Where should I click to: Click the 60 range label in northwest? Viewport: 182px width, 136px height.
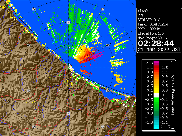(x=34, y=9)
